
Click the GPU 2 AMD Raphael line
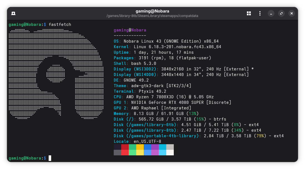(x=152, y=108)
